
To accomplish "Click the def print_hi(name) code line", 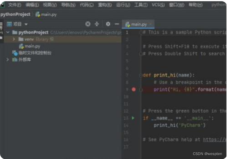I will [x=169, y=75].
